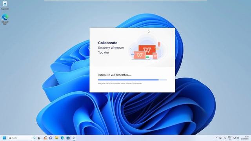
Task: Click the taskbar Suche search field
Action: [x=22, y=138]
